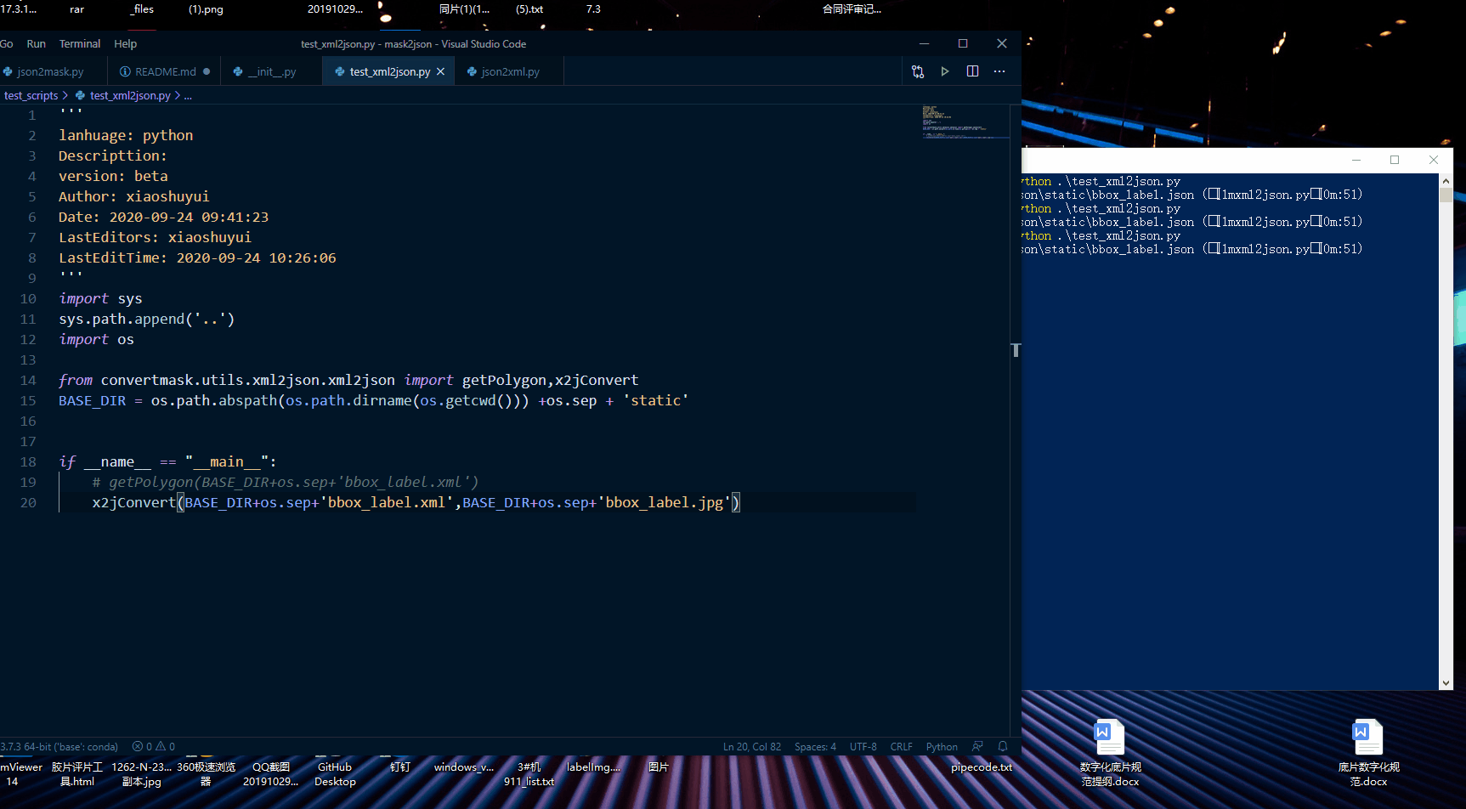
Task: Select the windows_v... desktop icon
Action: [464, 767]
